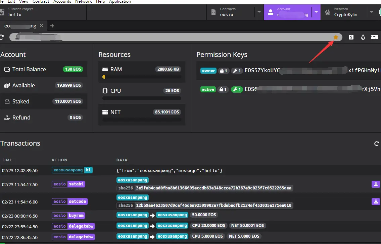Click the 130 EOS total balance badge
This screenshot has width=381, height=244.
(x=73, y=69)
